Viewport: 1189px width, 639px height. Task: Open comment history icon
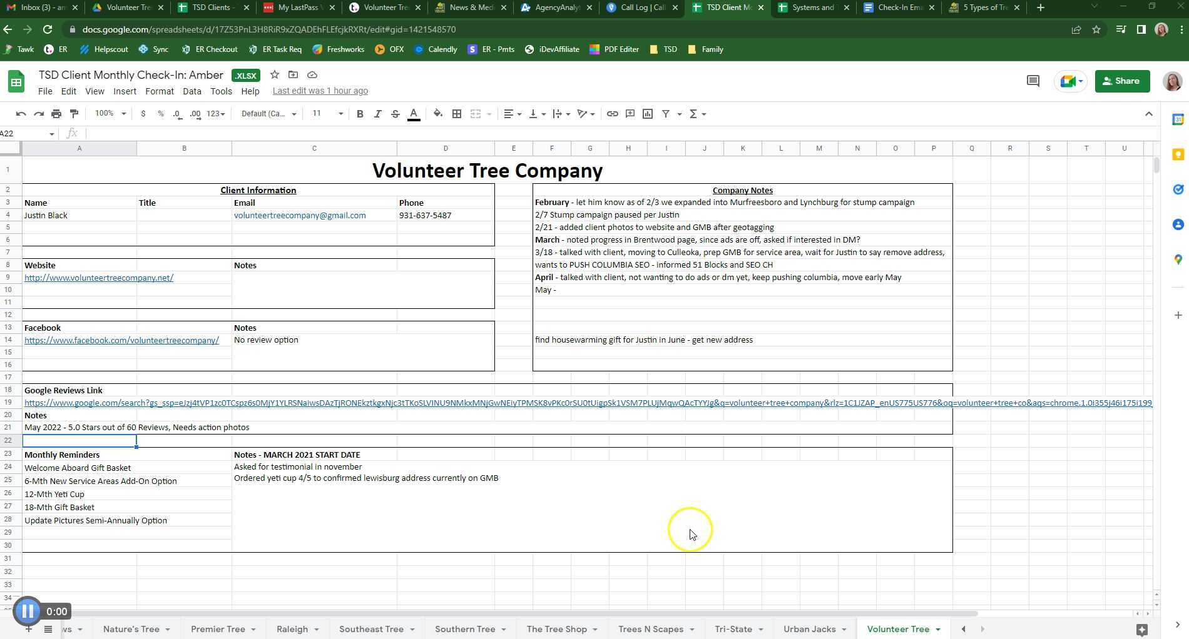(1033, 81)
